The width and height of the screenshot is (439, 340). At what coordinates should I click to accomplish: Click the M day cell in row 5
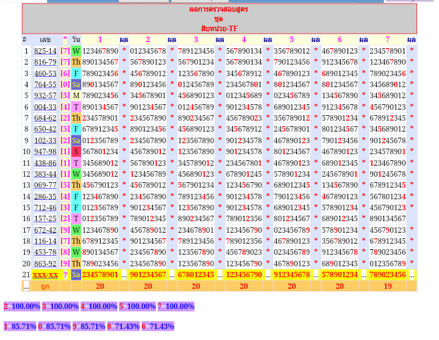(x=76, y=96)
